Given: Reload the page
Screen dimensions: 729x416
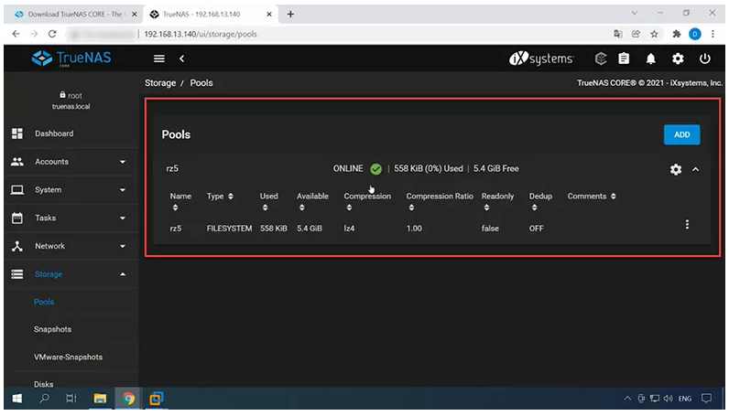Looking at the screenshot, I should 52,34.
